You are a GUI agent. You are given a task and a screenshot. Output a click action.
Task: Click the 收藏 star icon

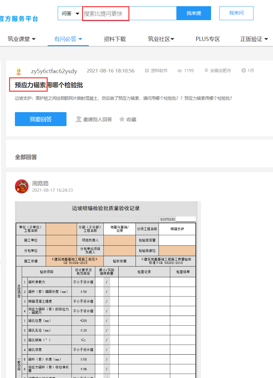pyautogui.click(x=122, y=119)
